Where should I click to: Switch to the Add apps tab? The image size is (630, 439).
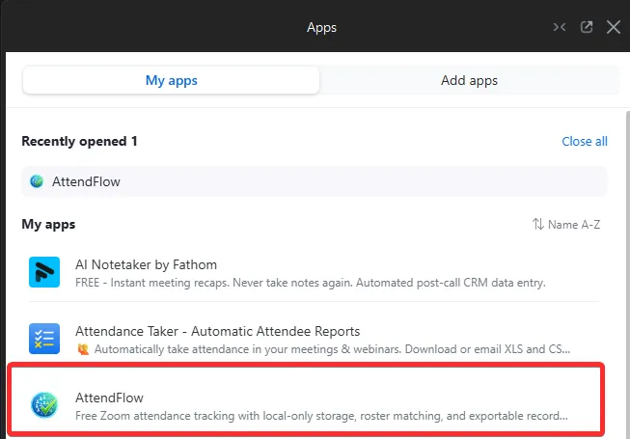click(469, 80)
